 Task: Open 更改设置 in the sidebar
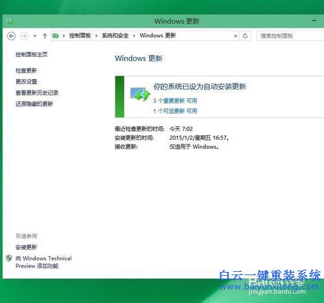[26, 82]
